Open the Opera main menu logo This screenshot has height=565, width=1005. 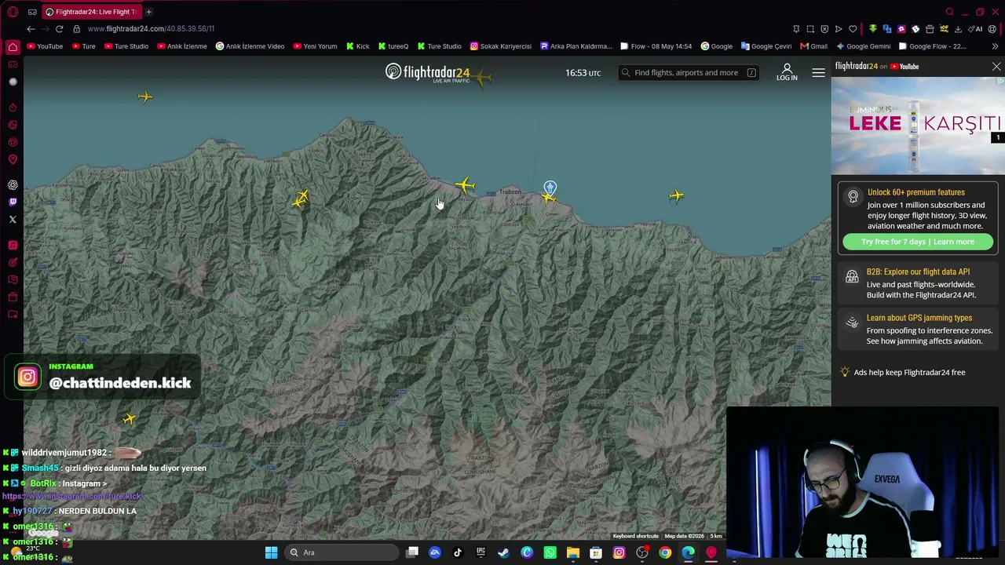(13, 12)
